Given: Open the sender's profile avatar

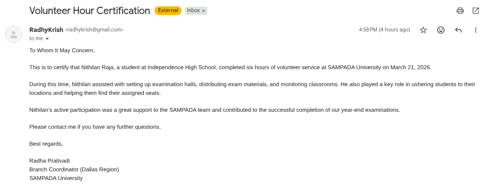Looking at the screenshot, I should click(x=14, y=34).
